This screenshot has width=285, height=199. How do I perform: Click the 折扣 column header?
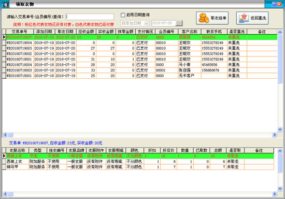[152, 150]
